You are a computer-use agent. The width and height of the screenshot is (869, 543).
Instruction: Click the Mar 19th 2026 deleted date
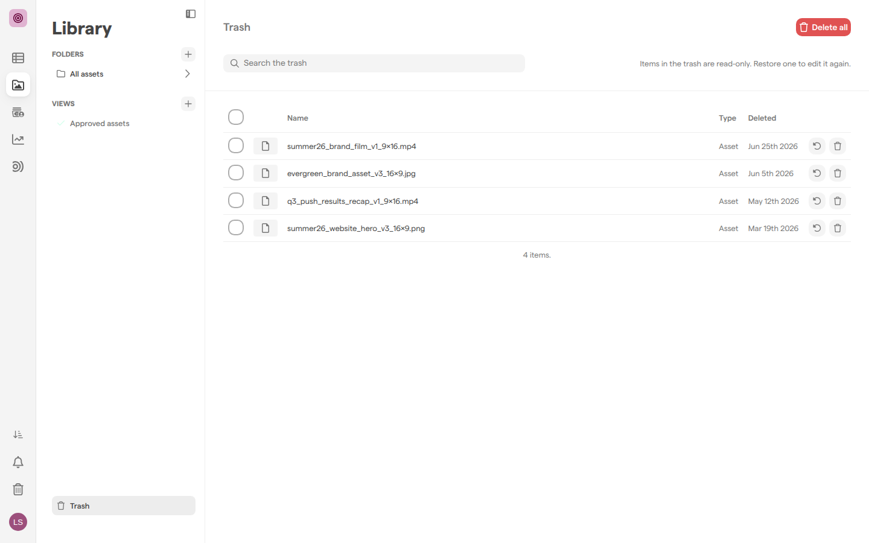(773, 229)
